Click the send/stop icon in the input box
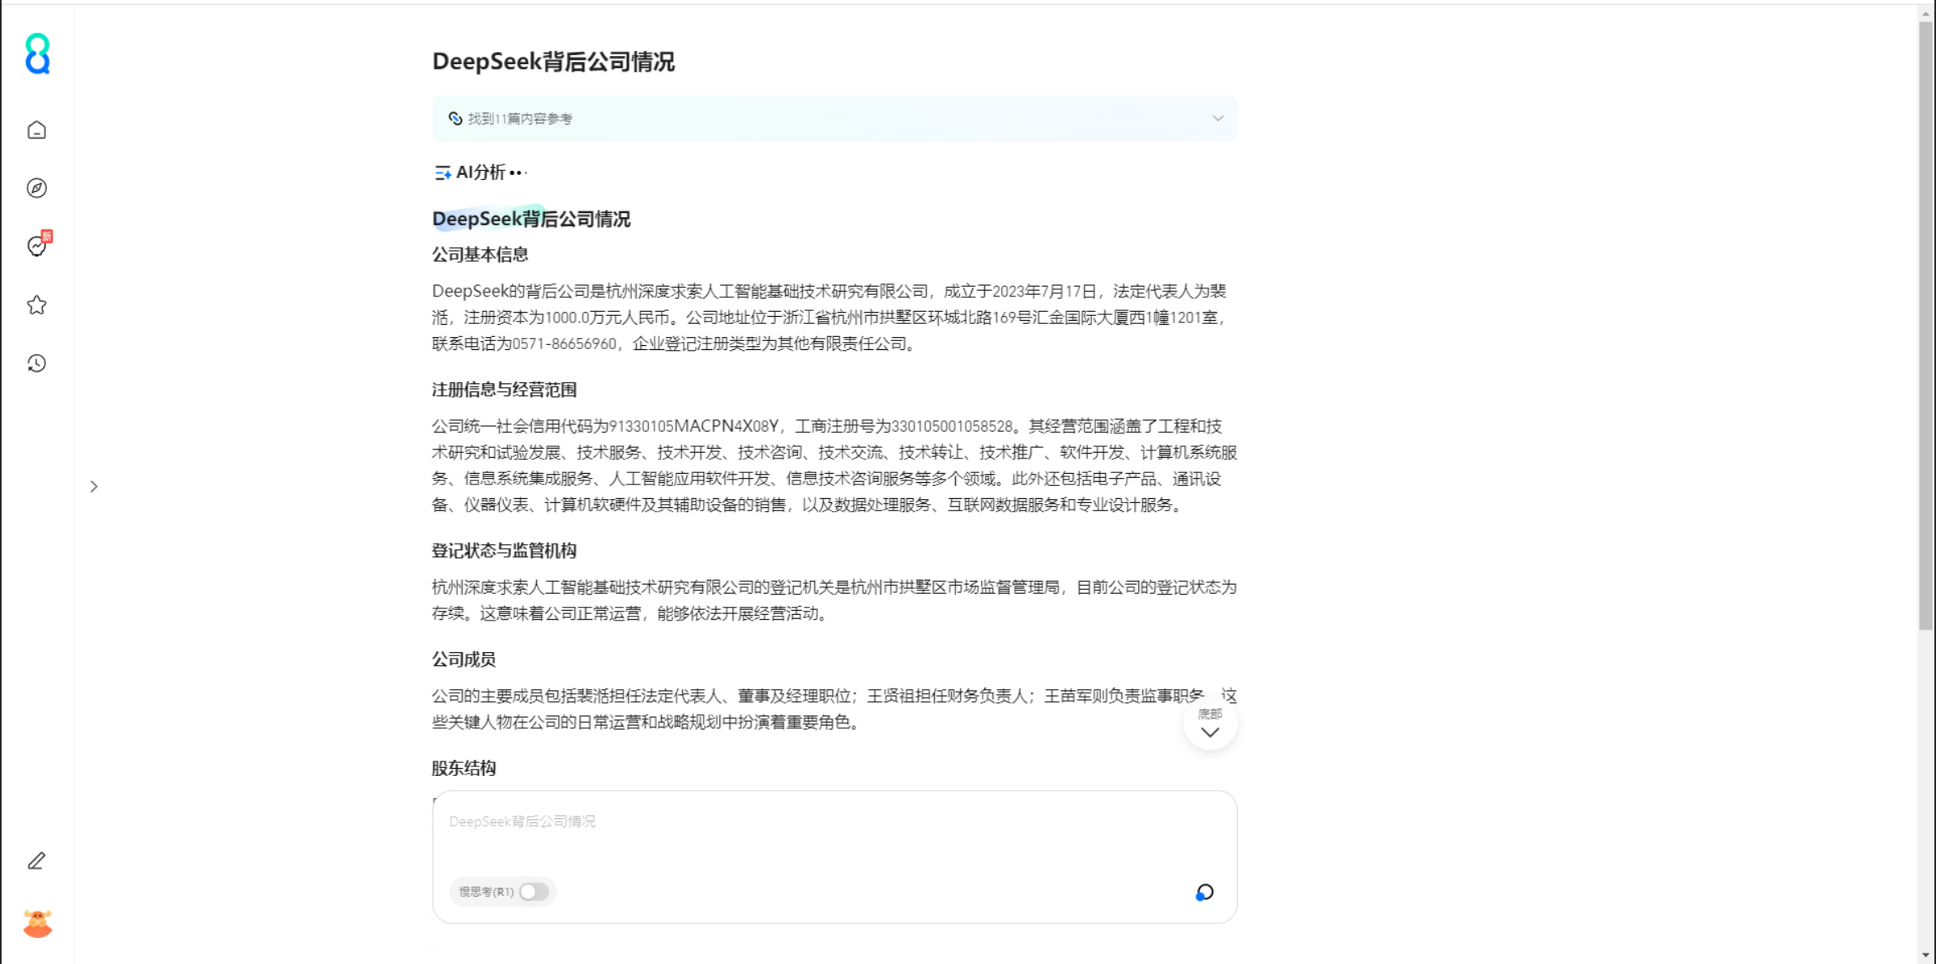The width and height of the screenshot is (1936, 964). tap(1205, 892)
